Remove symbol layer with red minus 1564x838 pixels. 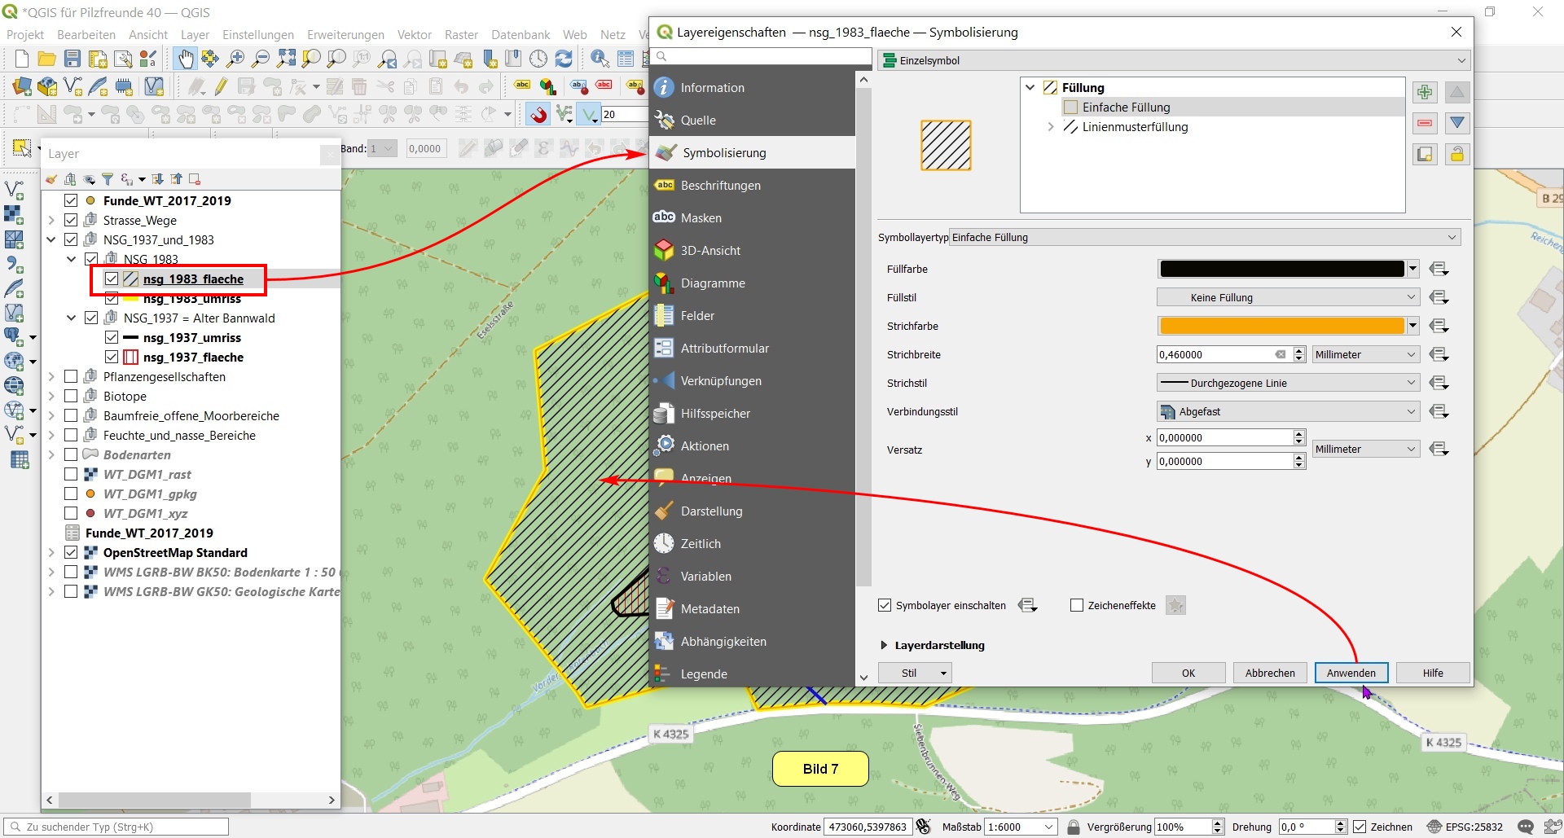[1425, 123]
